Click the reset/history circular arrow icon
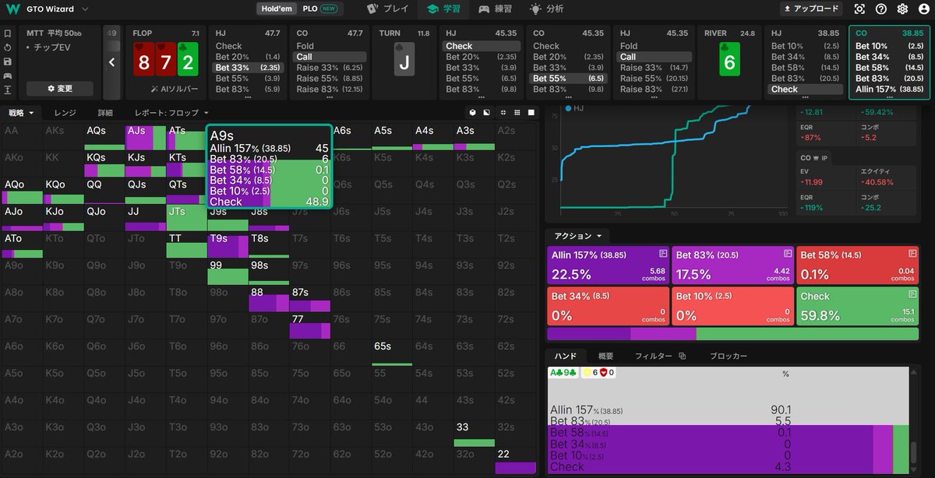This screenshot has width=935, height=478. pyautogui.click(x=8, y=48)
